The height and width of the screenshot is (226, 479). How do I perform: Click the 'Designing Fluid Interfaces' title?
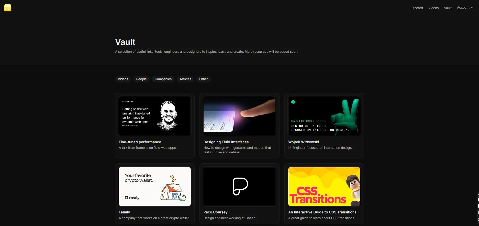coord(226,142)
